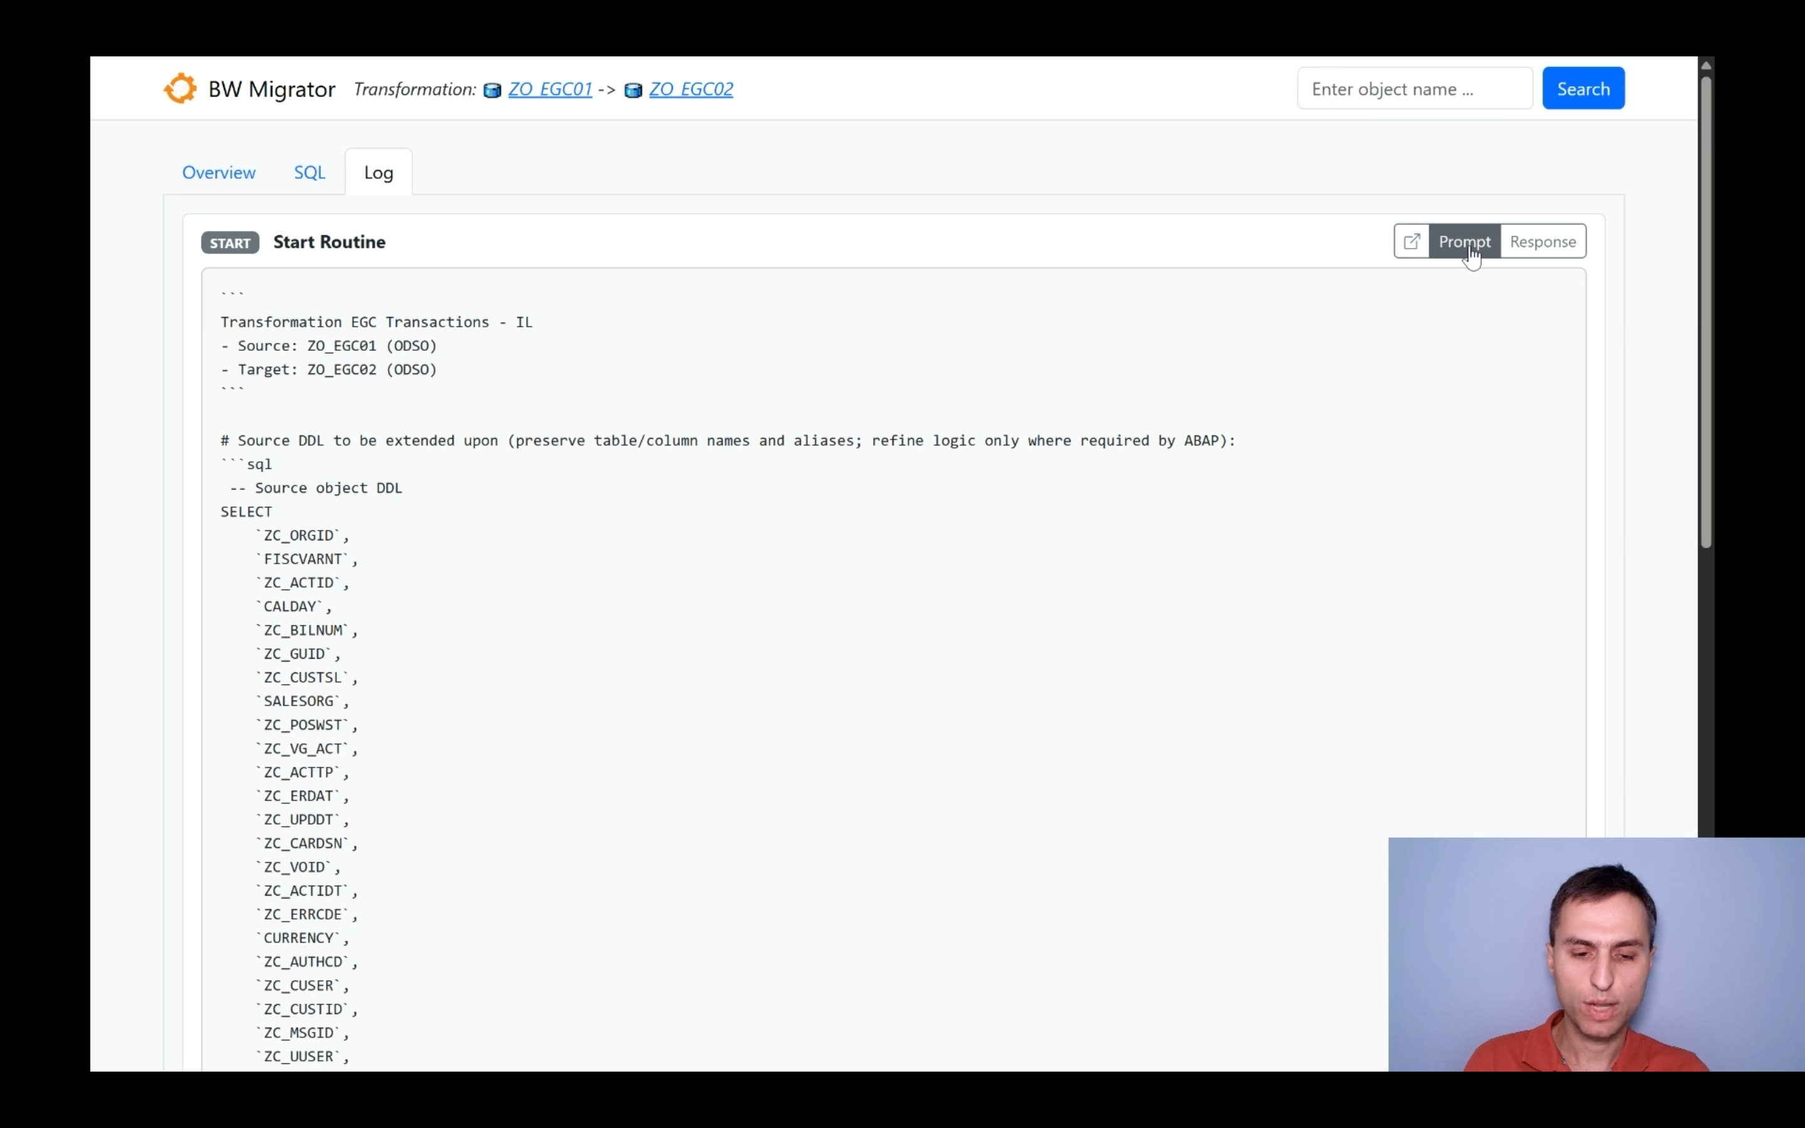Select the Log tab

point(378,172)
